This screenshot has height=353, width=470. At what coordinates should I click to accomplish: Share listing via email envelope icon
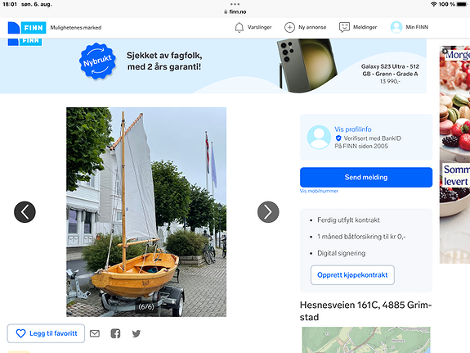(x=95, y=333)
